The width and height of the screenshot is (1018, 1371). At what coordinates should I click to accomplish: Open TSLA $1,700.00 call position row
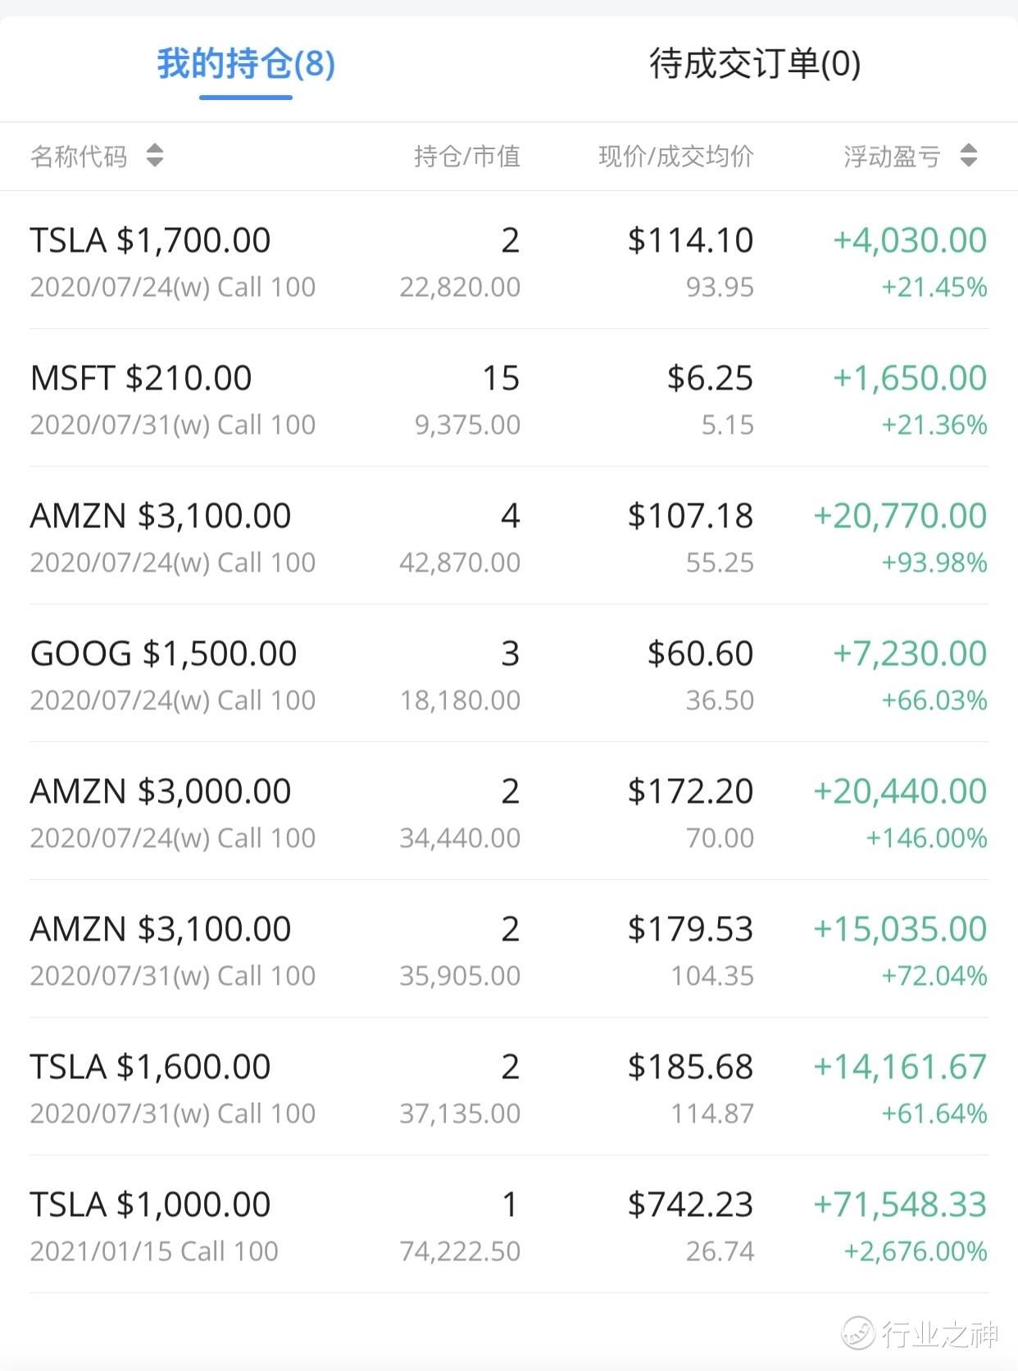click(x=508, y=261)
